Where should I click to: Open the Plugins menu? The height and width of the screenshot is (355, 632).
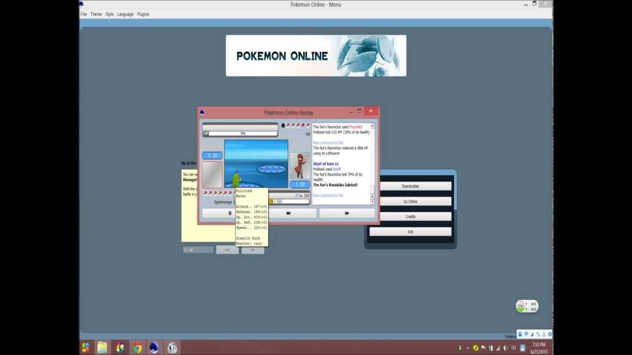[x=143, y=14]
